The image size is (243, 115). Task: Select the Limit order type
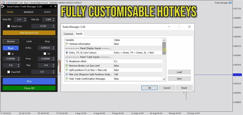tap(29, 41)
